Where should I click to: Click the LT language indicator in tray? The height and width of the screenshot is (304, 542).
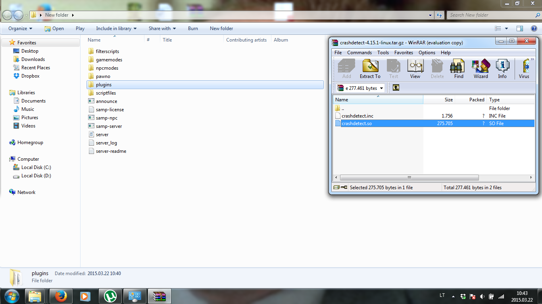[442, 295]
